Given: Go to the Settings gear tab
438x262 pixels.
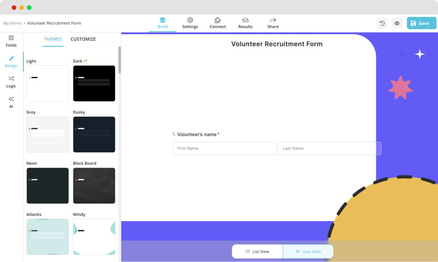Looking at the screenshot, I should (x=190, y=23).
